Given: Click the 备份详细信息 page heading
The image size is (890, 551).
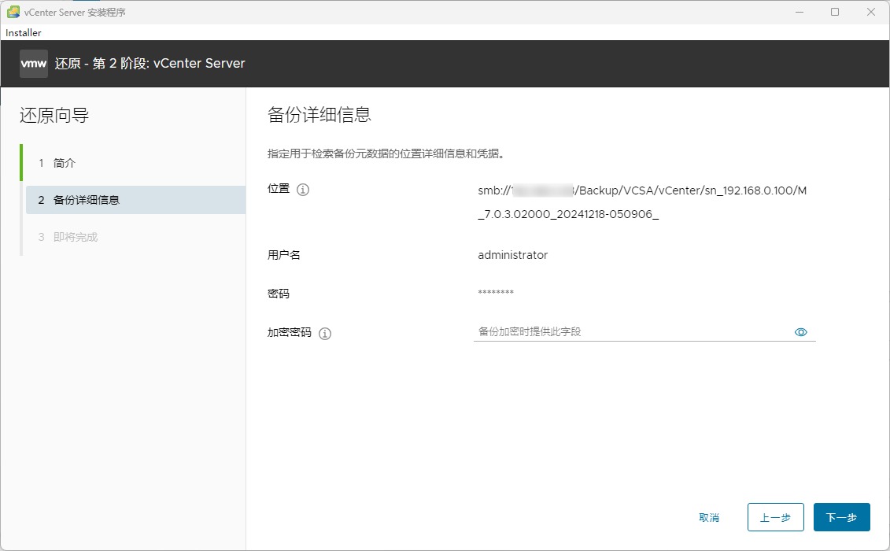Looking at the screenshot, I should click(319, 115).
